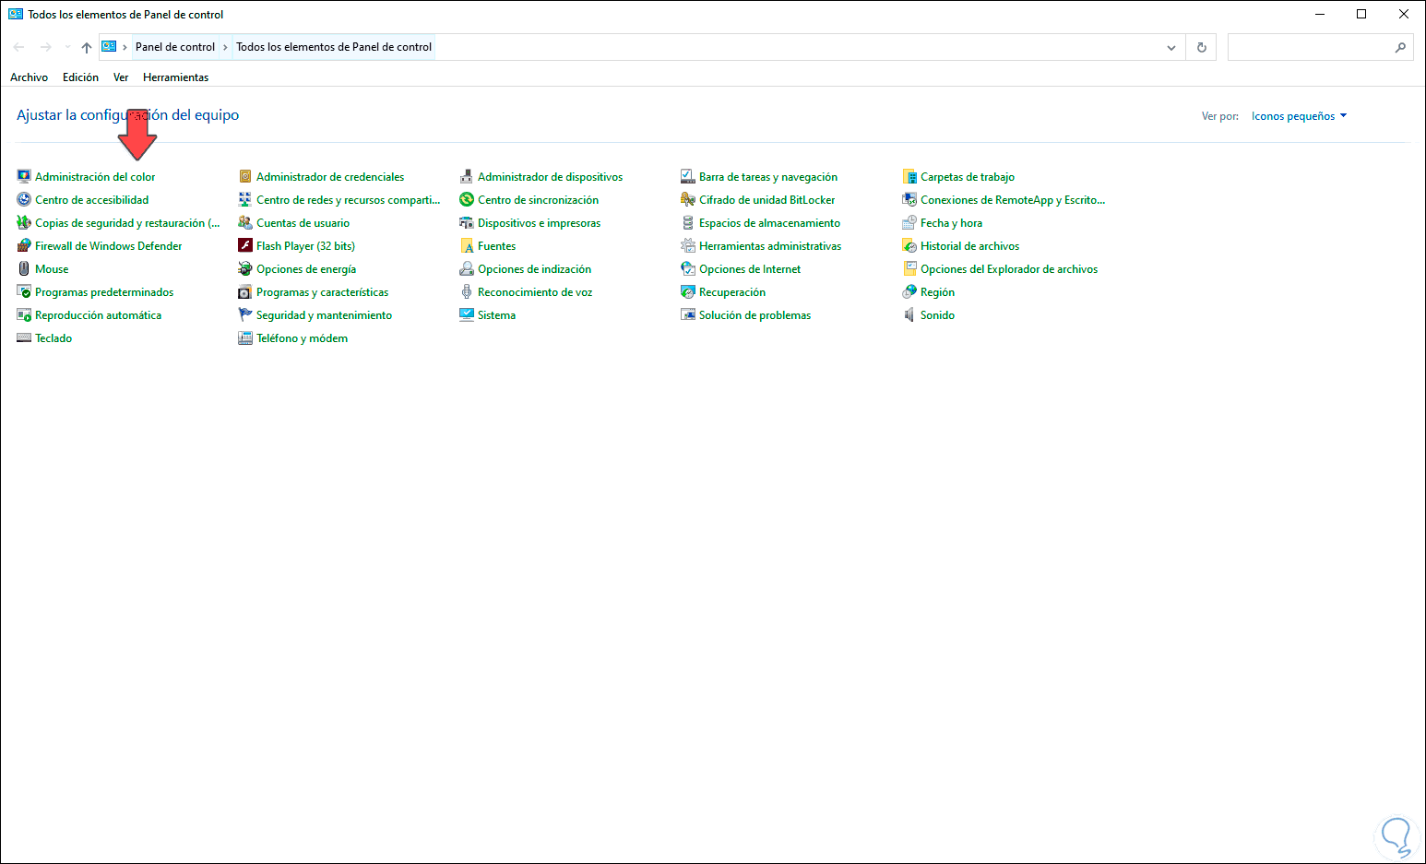Open Cifrado de unidad BitLocker

[x=766, y=199]
